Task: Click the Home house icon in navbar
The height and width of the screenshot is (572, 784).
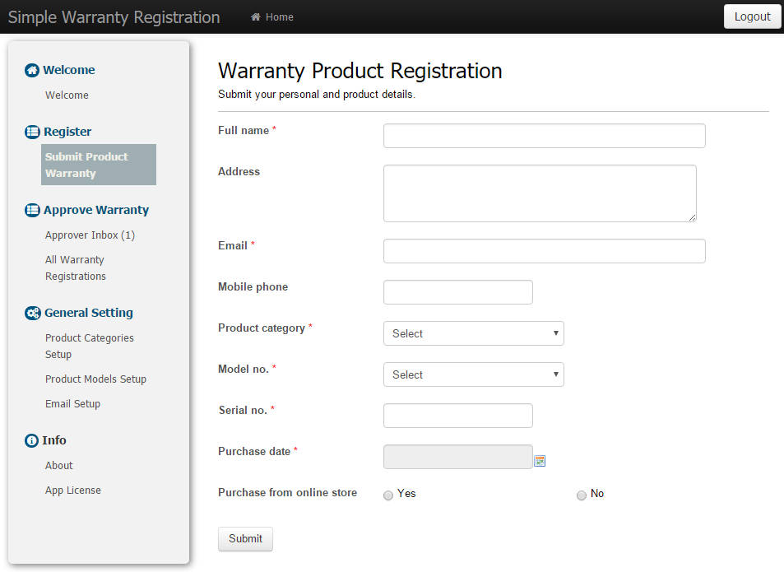Action: (x=256, y=17)
